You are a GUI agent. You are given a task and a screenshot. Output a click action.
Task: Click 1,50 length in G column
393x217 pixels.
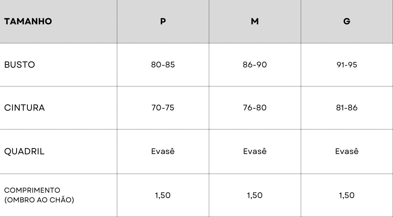[x=347, y=195]
